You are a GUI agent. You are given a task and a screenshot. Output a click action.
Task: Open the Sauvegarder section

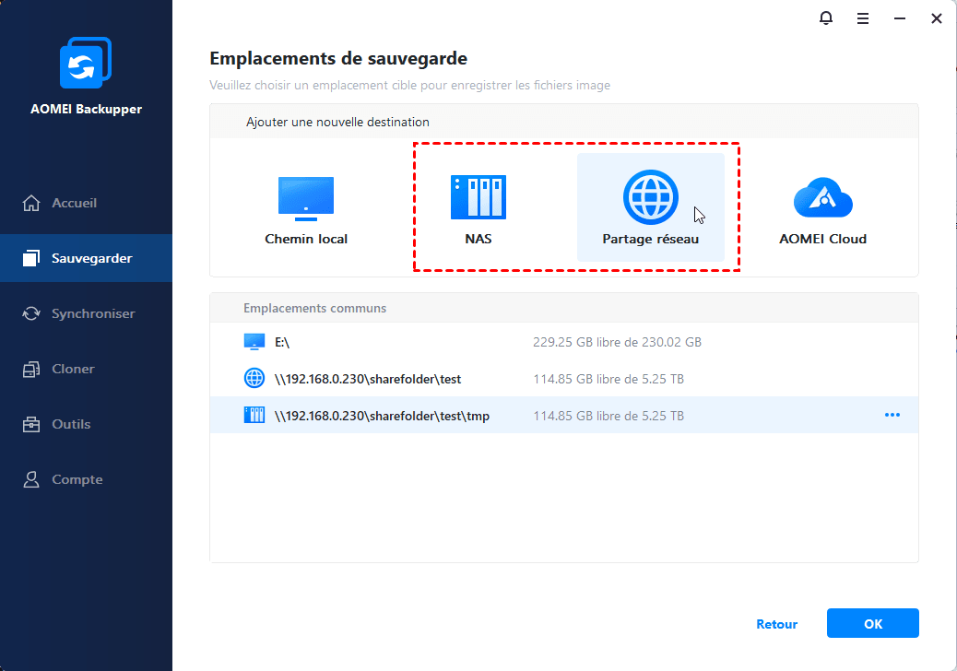[x=86, y=258]
